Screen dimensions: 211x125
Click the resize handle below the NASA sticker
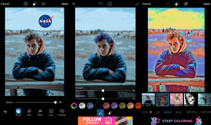pos(62,32)
